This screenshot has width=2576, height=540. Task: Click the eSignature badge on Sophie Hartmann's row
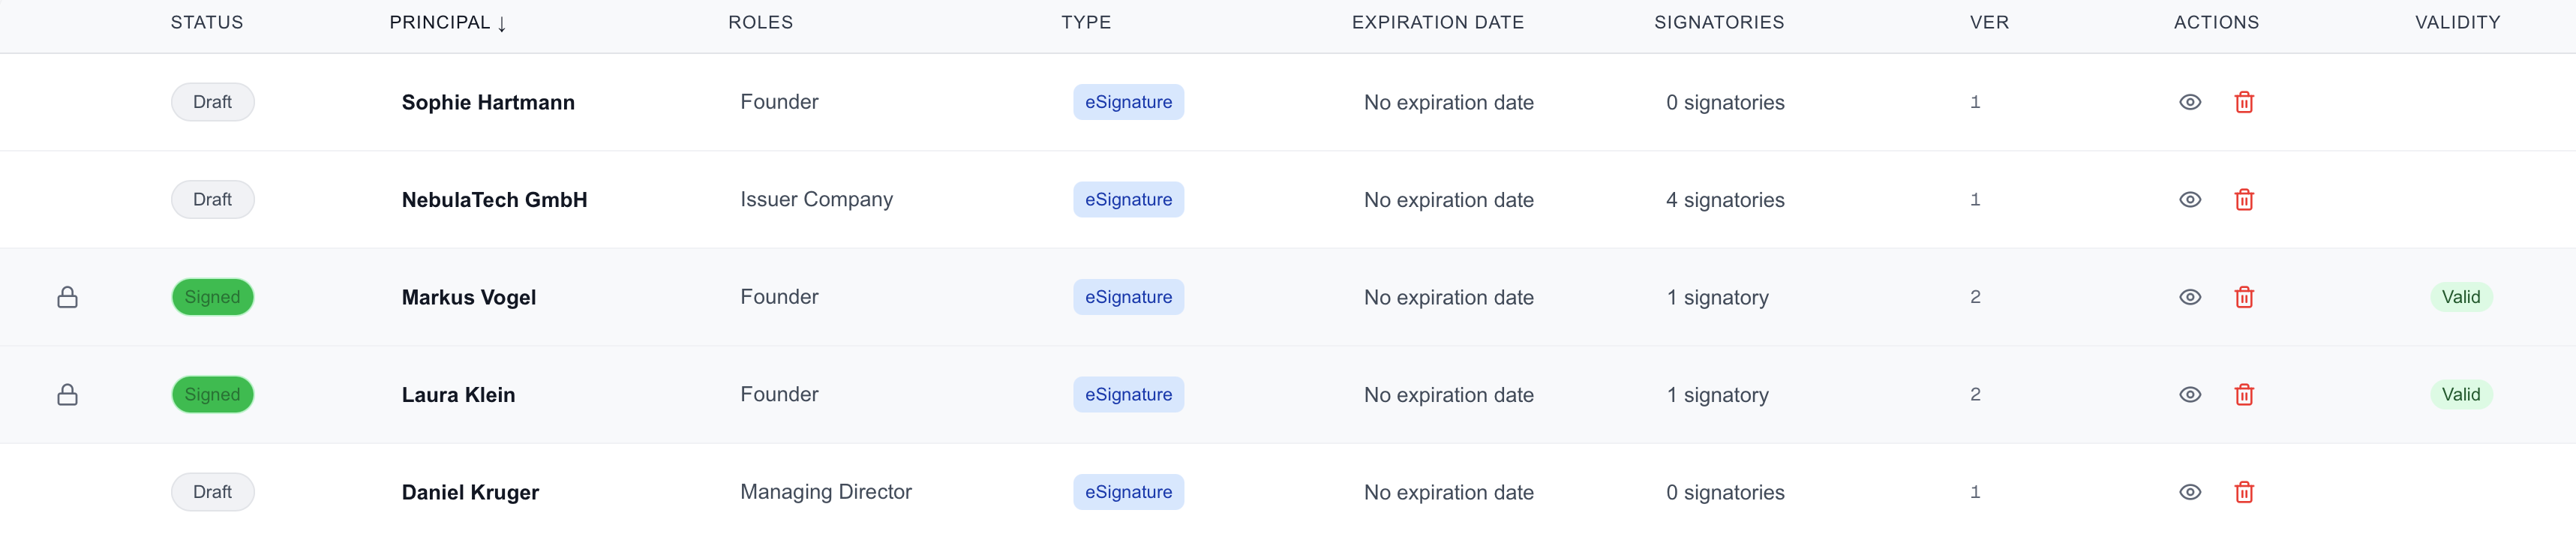[1128, 101]
